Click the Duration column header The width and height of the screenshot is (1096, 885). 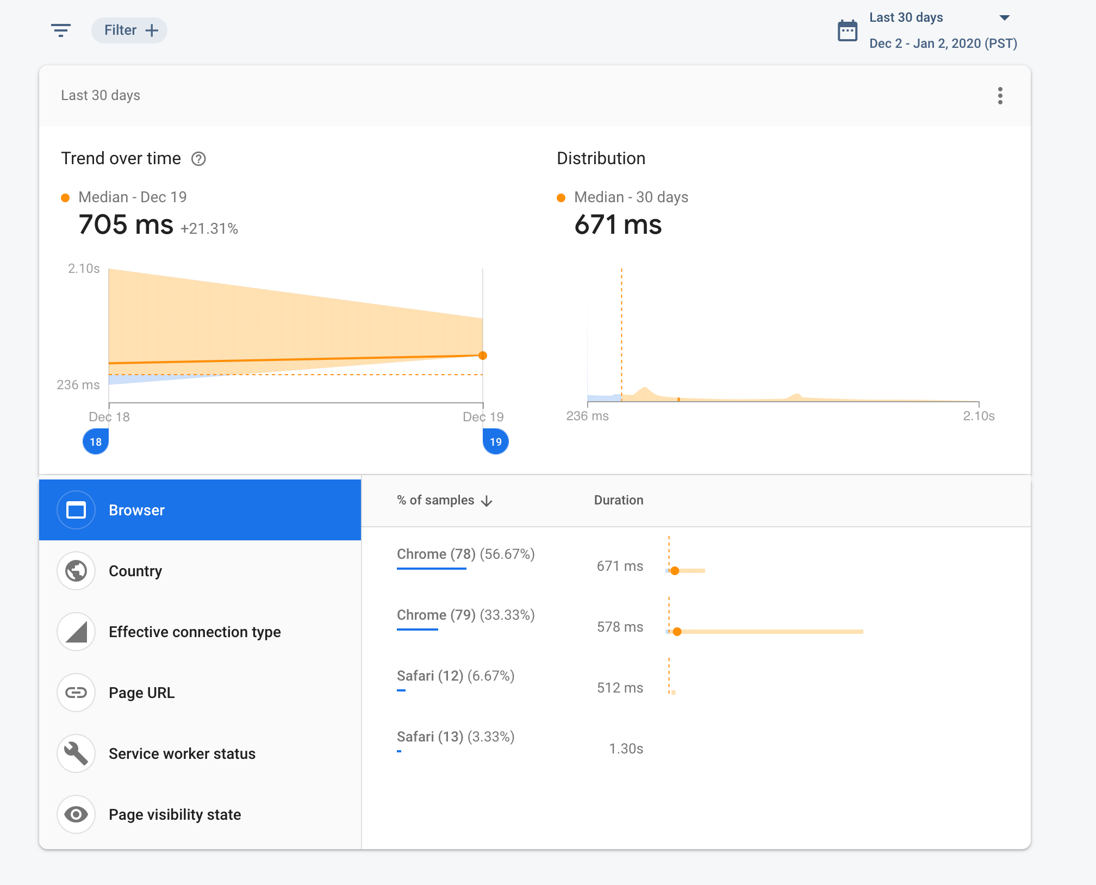tap(618, 500)
